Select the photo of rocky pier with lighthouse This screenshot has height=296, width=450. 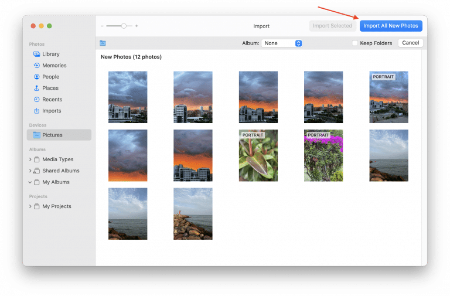(193, 213)
